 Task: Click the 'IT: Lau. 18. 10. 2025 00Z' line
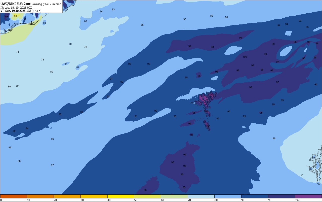[x=16, y=8]
